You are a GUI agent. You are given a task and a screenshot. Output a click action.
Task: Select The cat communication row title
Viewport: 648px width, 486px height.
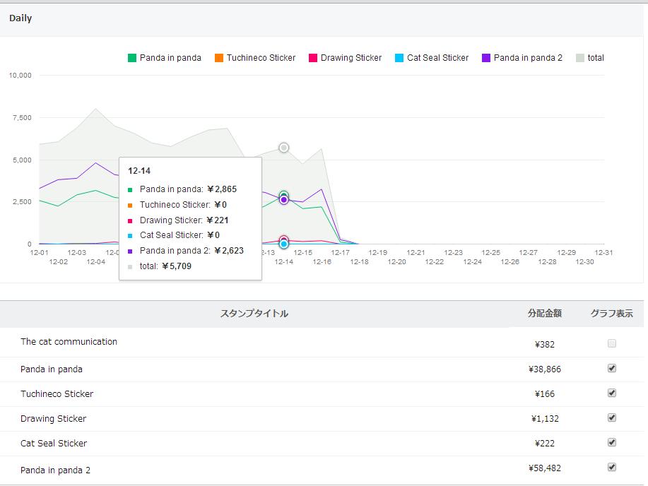tap(69, 342)
